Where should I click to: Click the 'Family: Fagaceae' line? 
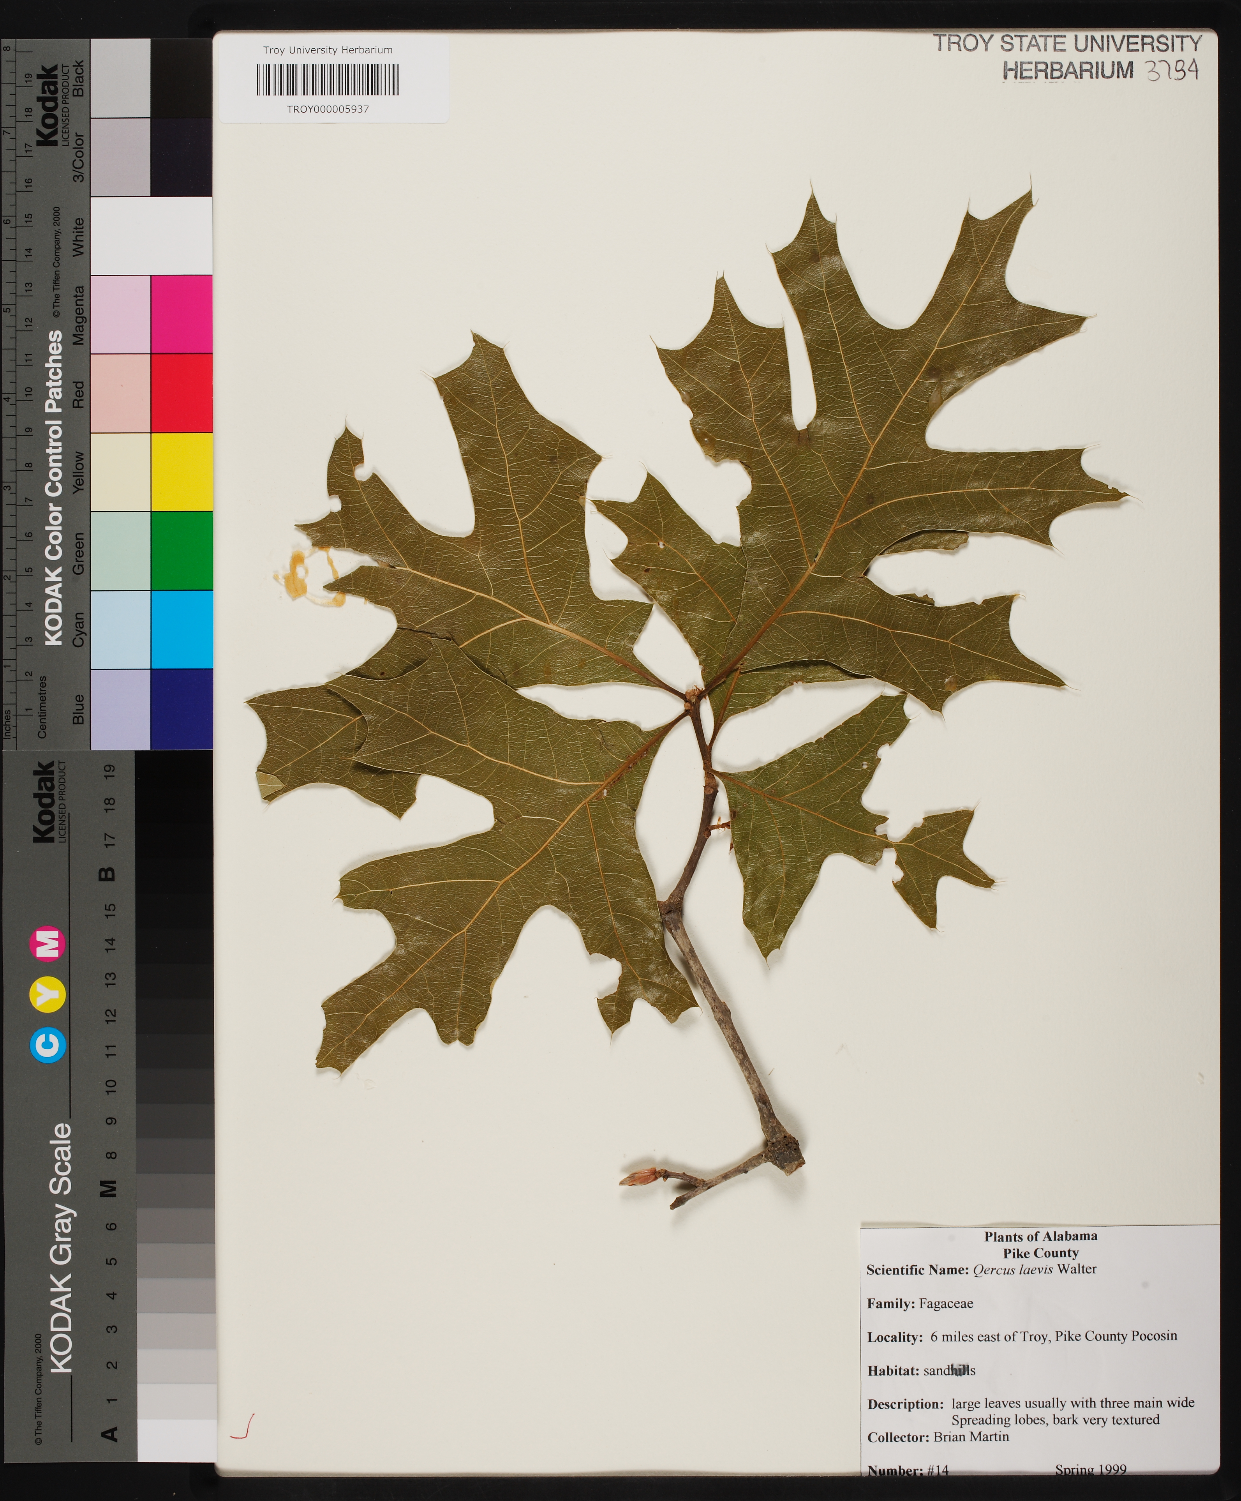[x=920, y=1303]
